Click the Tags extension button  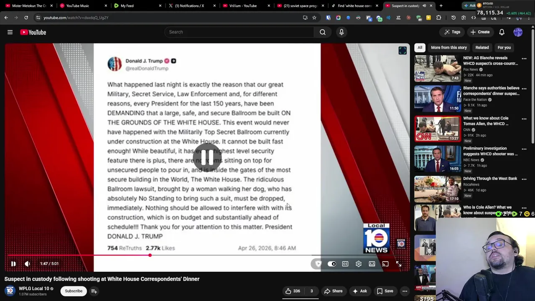coord(452,32)
